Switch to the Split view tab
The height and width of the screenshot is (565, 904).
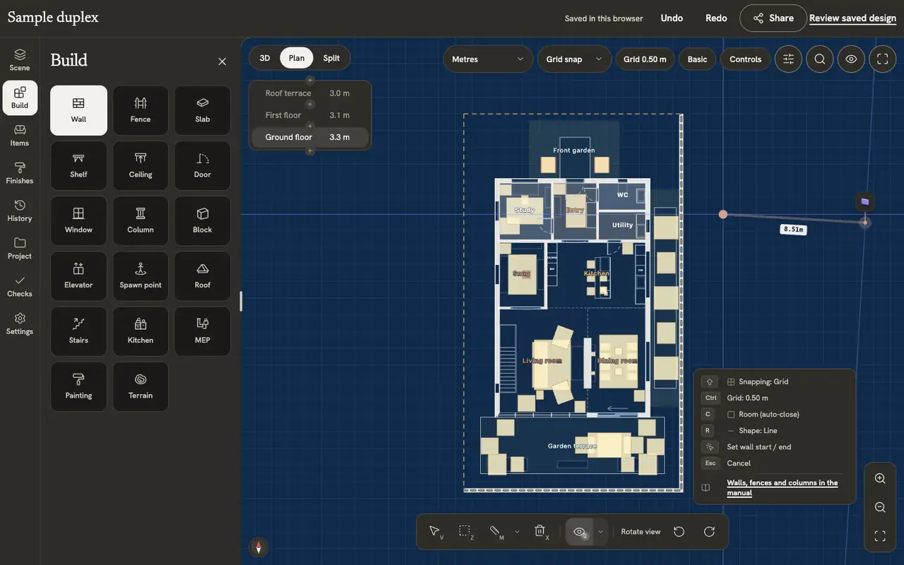coord(331,58)
